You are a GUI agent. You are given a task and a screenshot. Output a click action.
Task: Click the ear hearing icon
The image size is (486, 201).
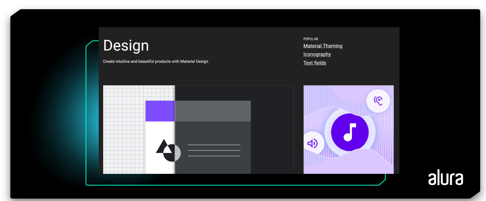pos(378,101)
